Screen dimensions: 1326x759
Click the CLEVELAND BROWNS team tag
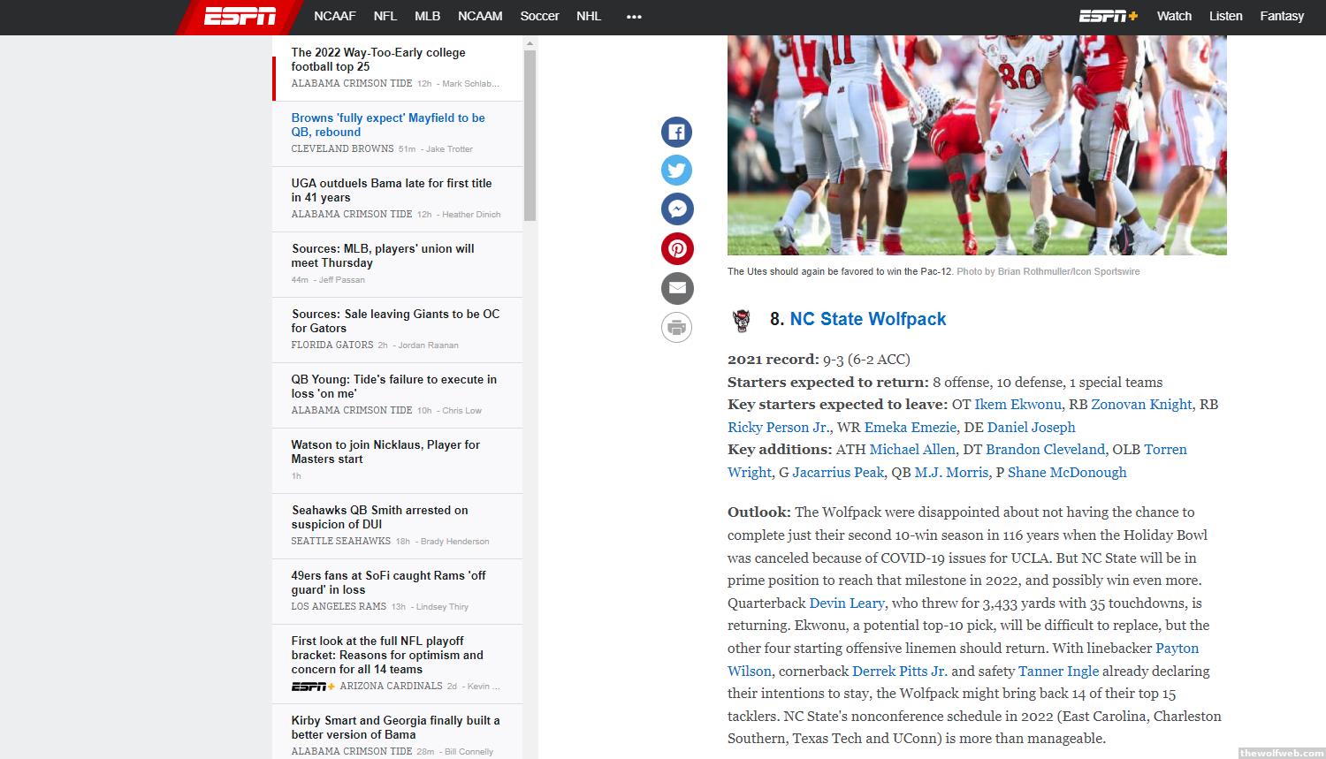[342, 148]
